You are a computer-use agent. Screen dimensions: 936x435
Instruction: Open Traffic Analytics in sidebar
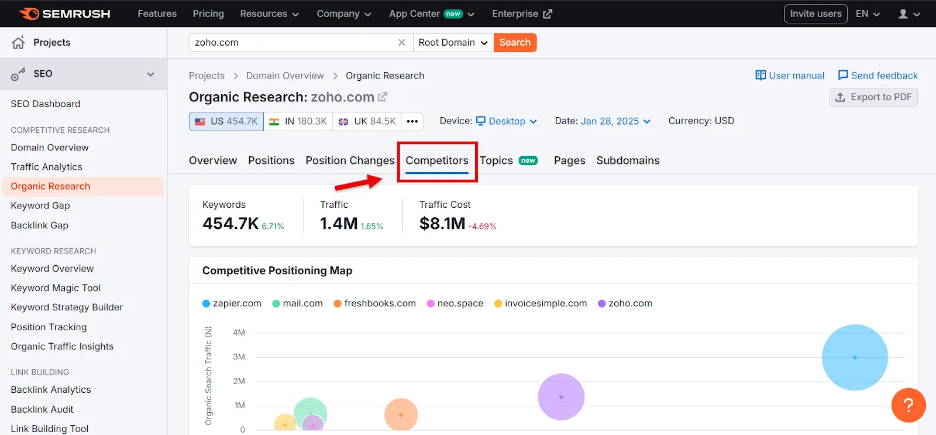[46, 167]
